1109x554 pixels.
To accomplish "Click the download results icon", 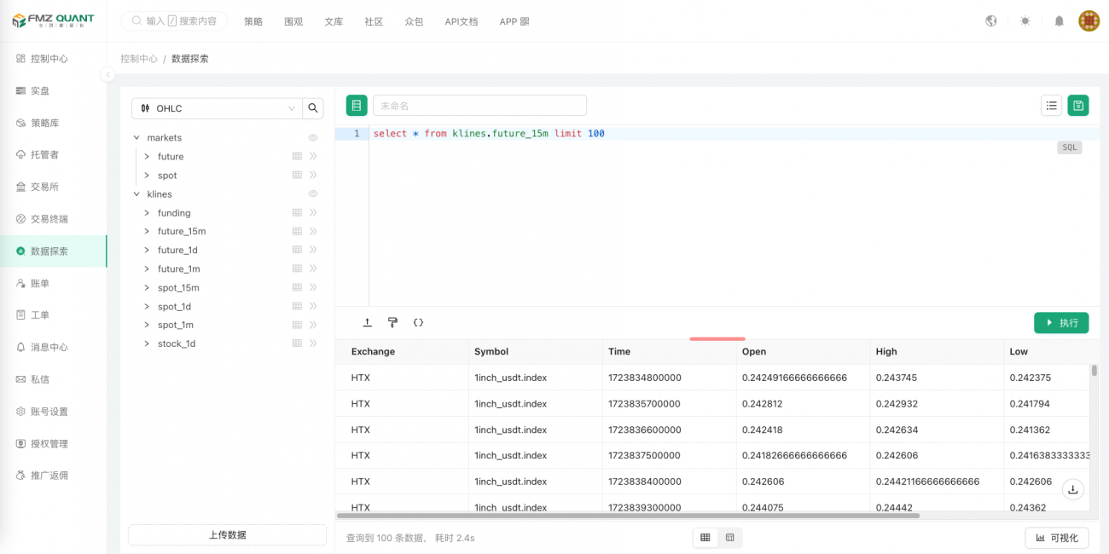I will coord(1073,489).
